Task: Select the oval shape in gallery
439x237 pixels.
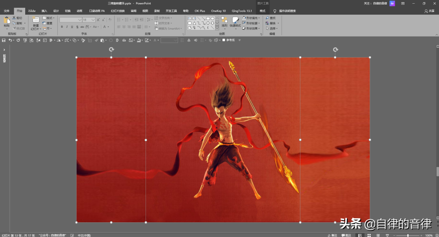Action: pyautogui.click(x=213, y=18)
